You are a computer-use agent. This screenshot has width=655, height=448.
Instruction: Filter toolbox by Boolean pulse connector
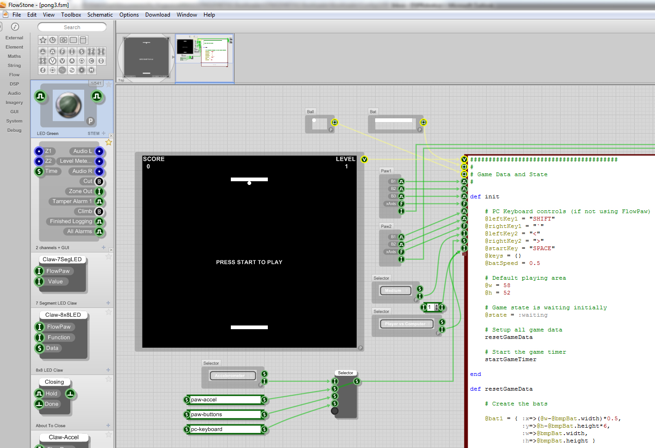[x=53, y=51]
